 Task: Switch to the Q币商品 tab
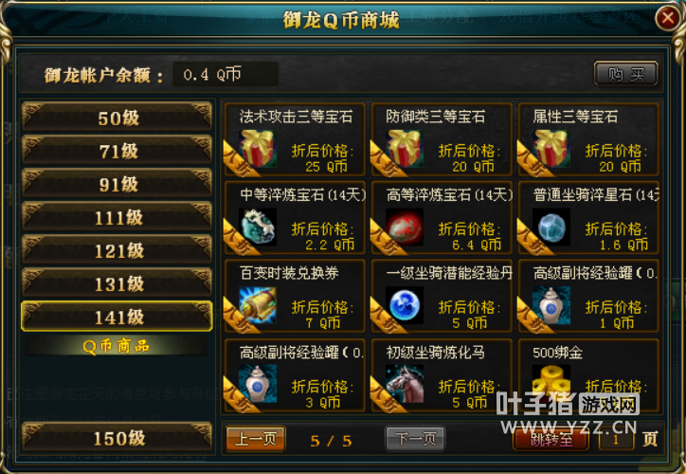click(x=116, y=346)
